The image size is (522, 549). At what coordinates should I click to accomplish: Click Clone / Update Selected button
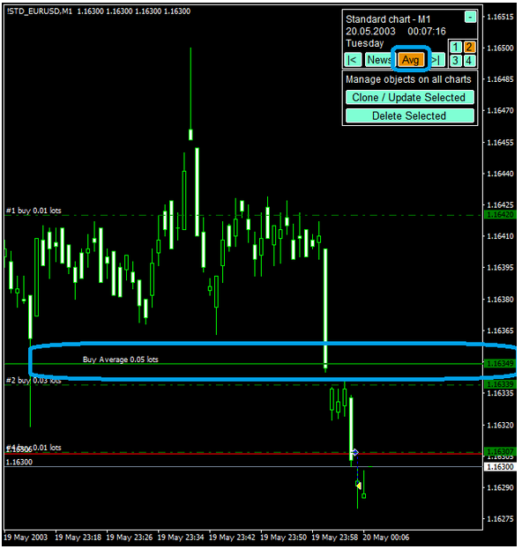409,97
